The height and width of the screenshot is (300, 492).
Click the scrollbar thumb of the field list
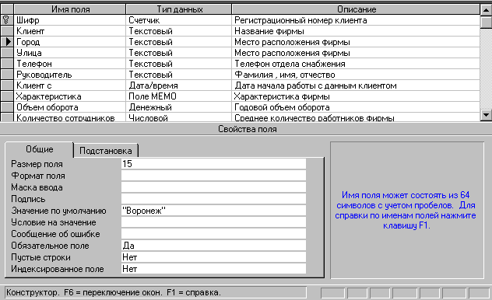pos(486,23)
